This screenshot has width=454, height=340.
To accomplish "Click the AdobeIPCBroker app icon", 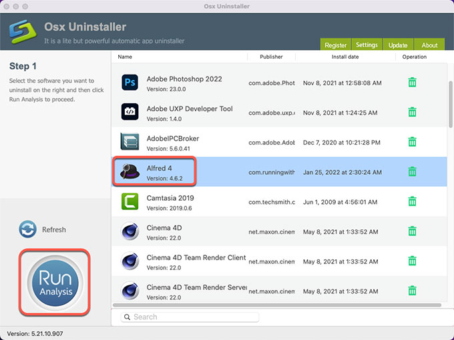I will tap(130, 141).
